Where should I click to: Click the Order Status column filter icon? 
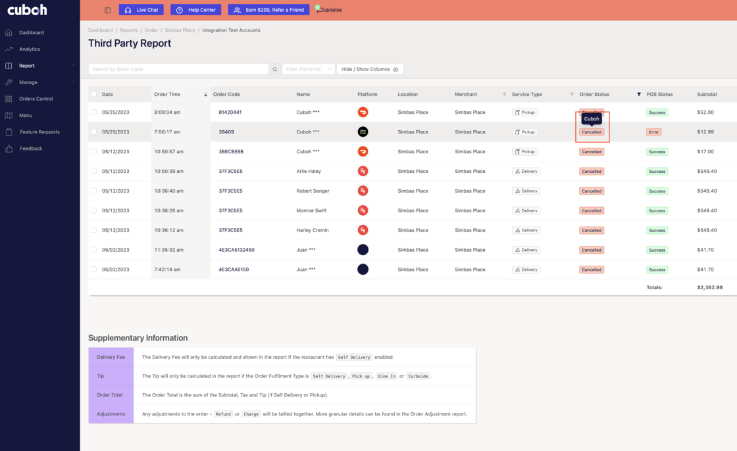coord(638,95)
